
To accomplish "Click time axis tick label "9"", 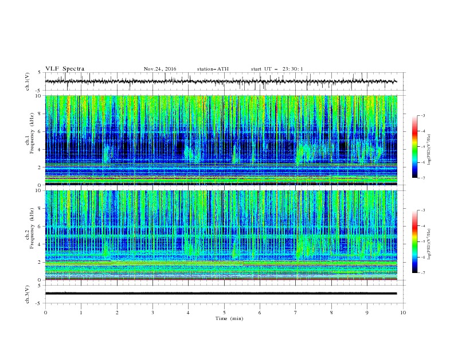I will point(367,313).
